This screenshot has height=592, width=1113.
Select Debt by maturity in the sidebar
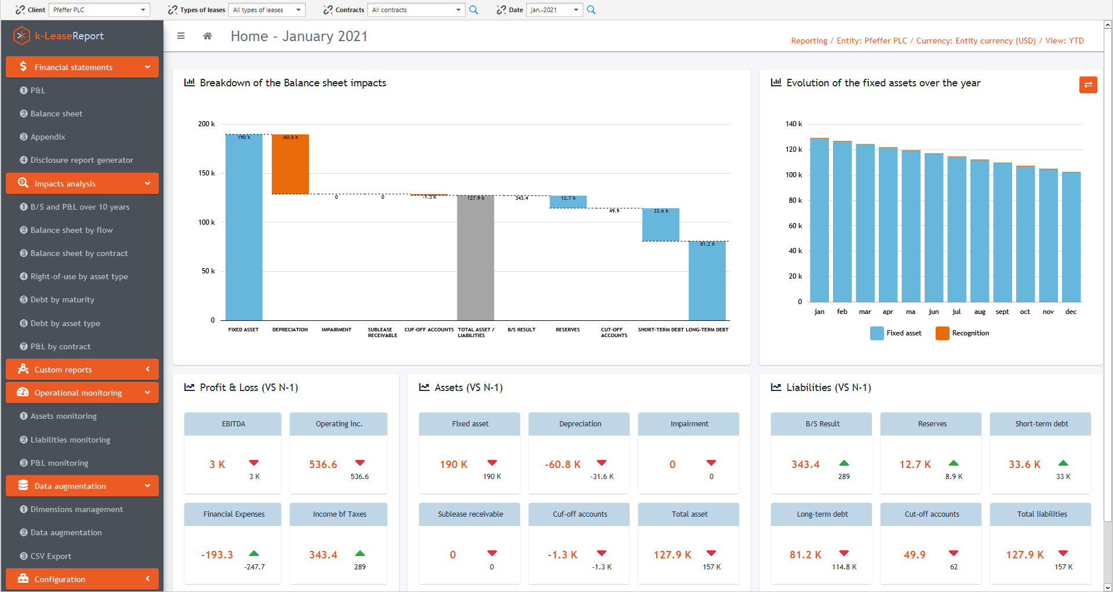63,299
